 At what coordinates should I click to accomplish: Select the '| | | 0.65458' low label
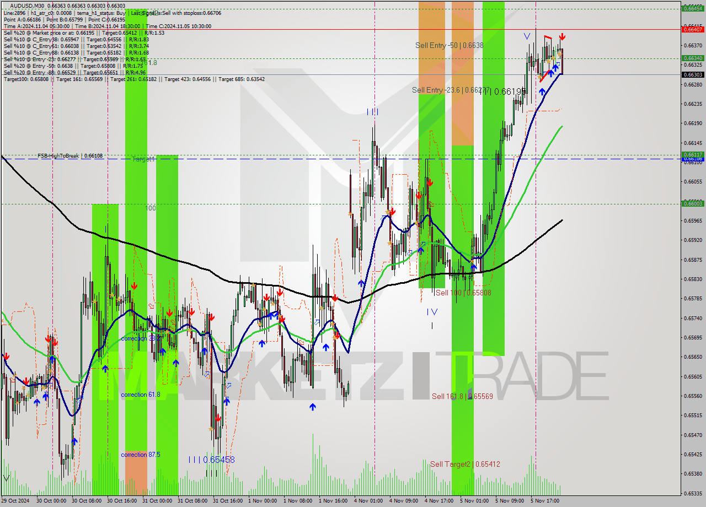[212, 459]
